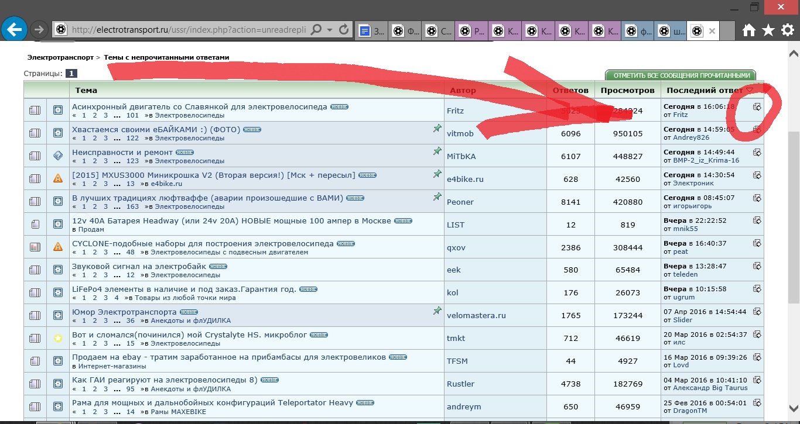800x424 pixels.
Task: Open author profile Rustler
Action: [x=460, y=384]
